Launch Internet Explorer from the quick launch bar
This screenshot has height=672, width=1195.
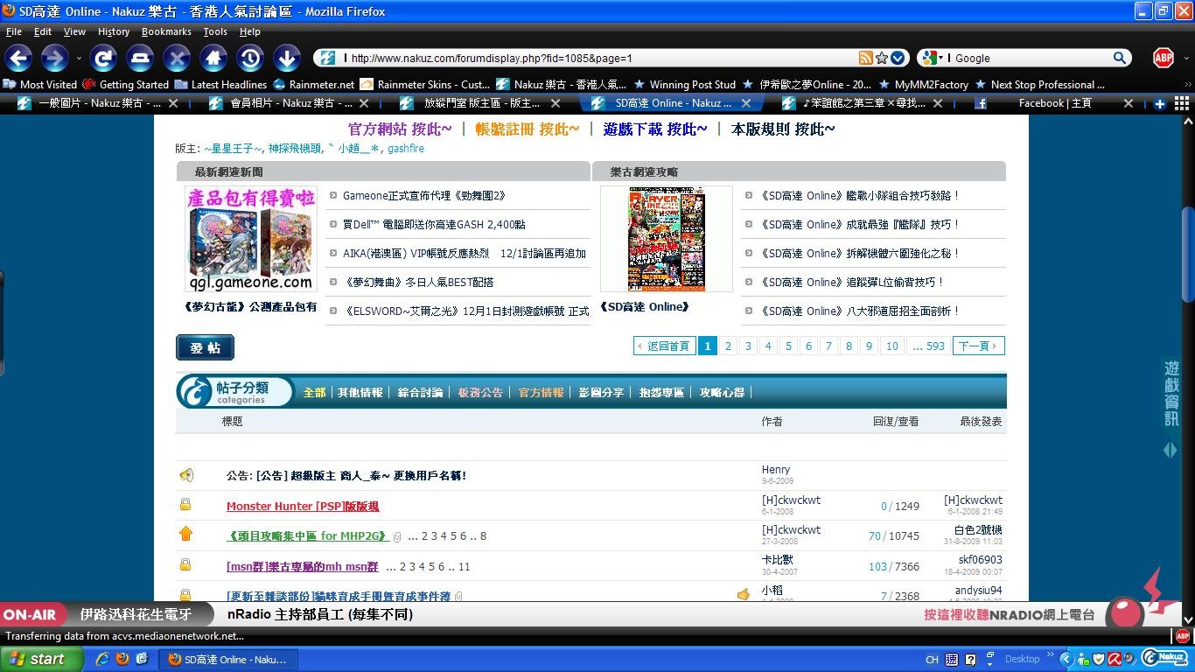pos(103,659)
